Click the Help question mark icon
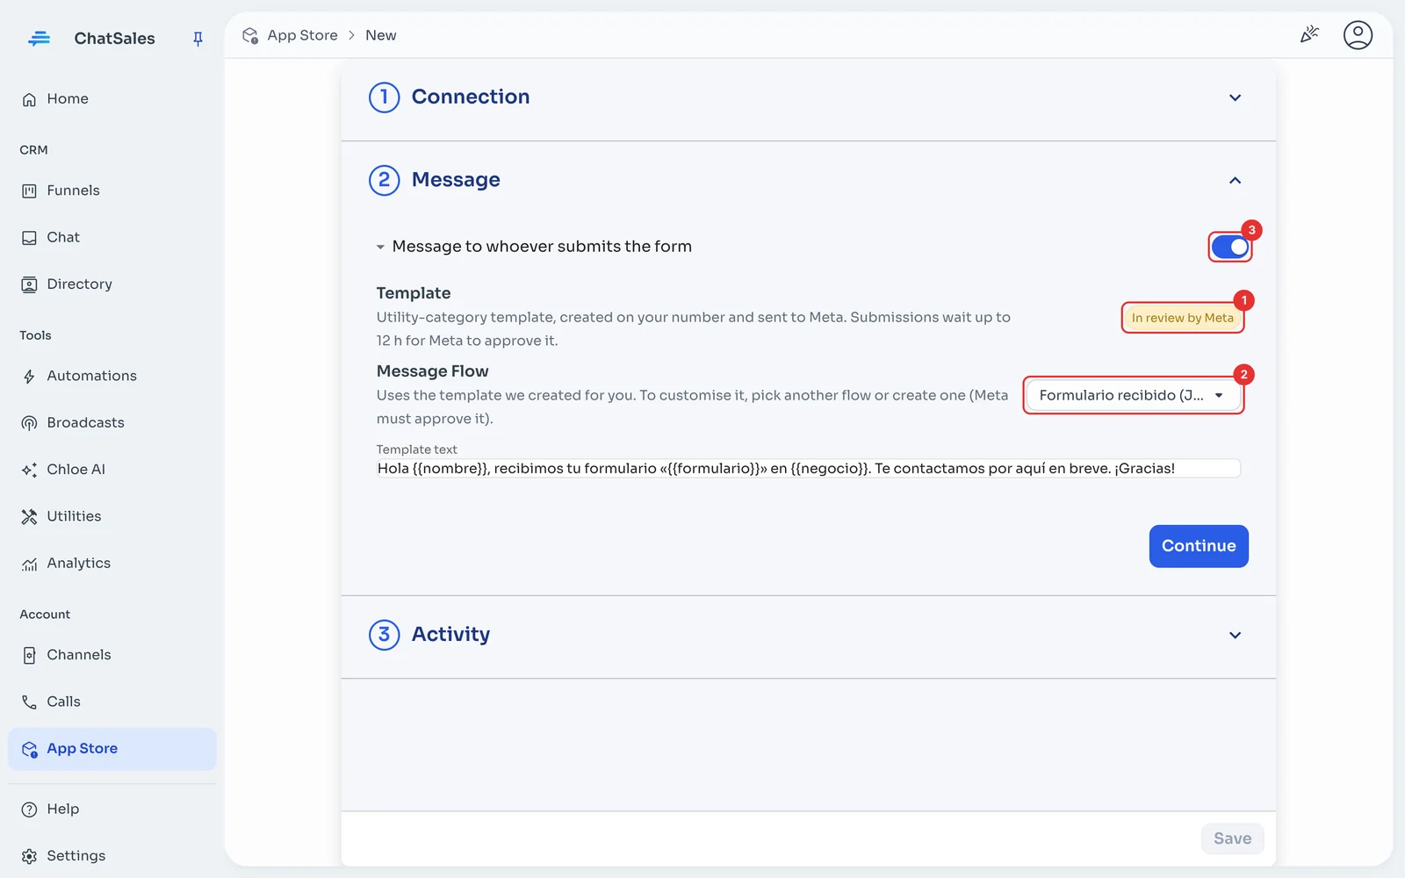1405x878 pixels. tap(29, 810)
